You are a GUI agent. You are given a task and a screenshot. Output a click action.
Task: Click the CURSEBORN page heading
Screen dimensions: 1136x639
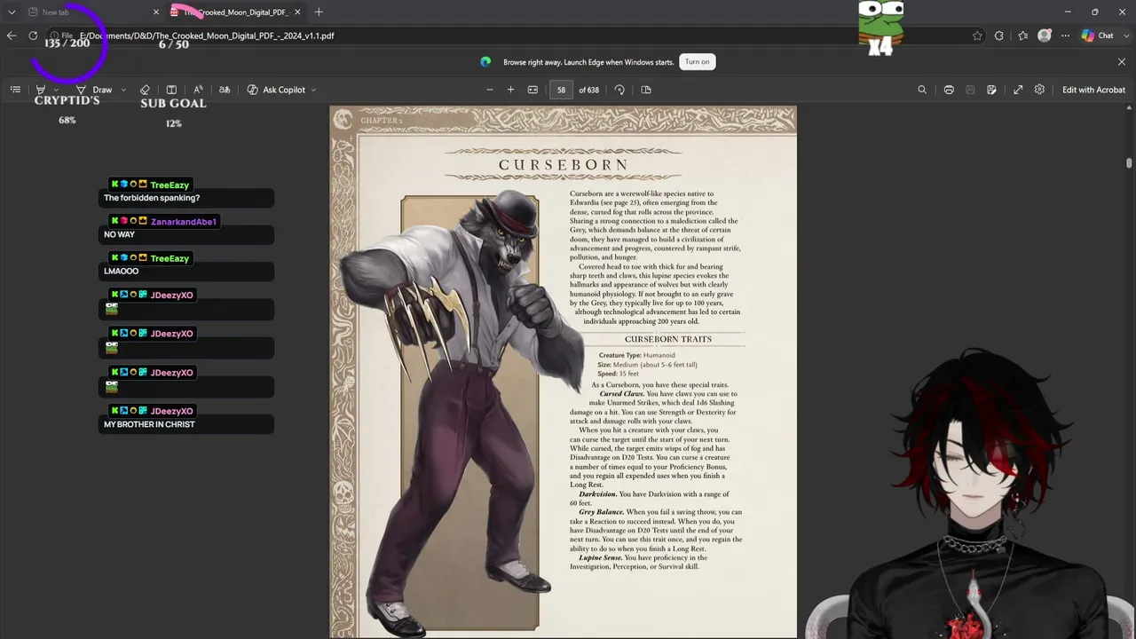pos(564,165)
